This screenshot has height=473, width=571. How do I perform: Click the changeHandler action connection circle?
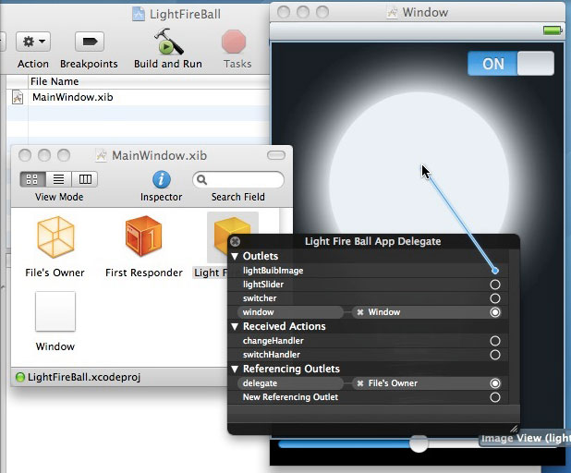[x=495, y=341]
